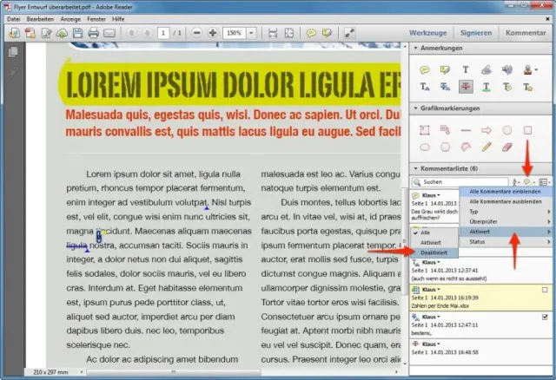This screenshot has width=556, height=380.
Task: Click the print icon in toolbar
Action: tap(93, 33)
